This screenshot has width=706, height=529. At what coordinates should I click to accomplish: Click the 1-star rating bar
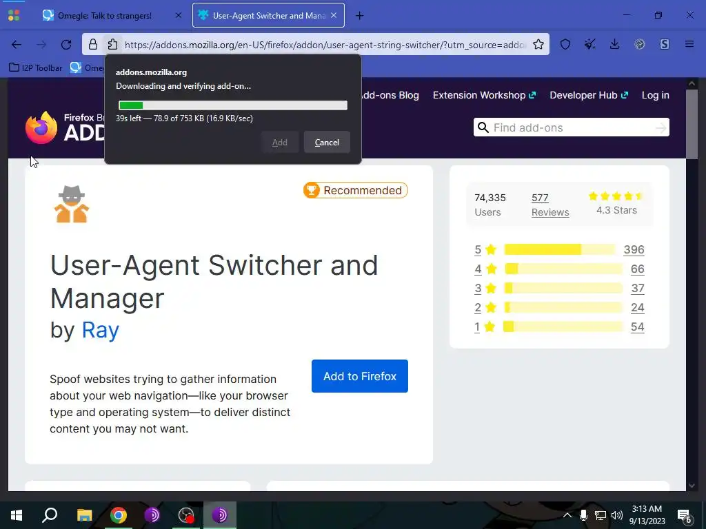563,326
